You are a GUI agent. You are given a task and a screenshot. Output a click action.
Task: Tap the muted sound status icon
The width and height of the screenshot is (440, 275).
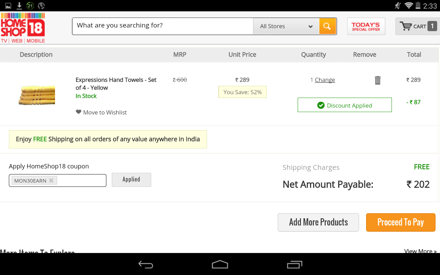coord(398,5)
